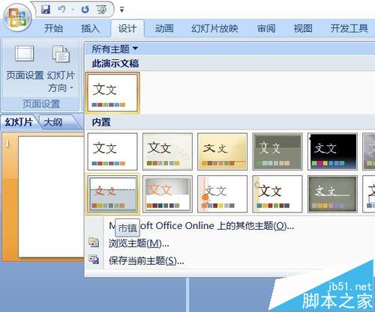Screen dimensions: 375x312
Task: Switch to the 插入 ribbon tab
Action: pyautogui.click(x=90, y=28)
